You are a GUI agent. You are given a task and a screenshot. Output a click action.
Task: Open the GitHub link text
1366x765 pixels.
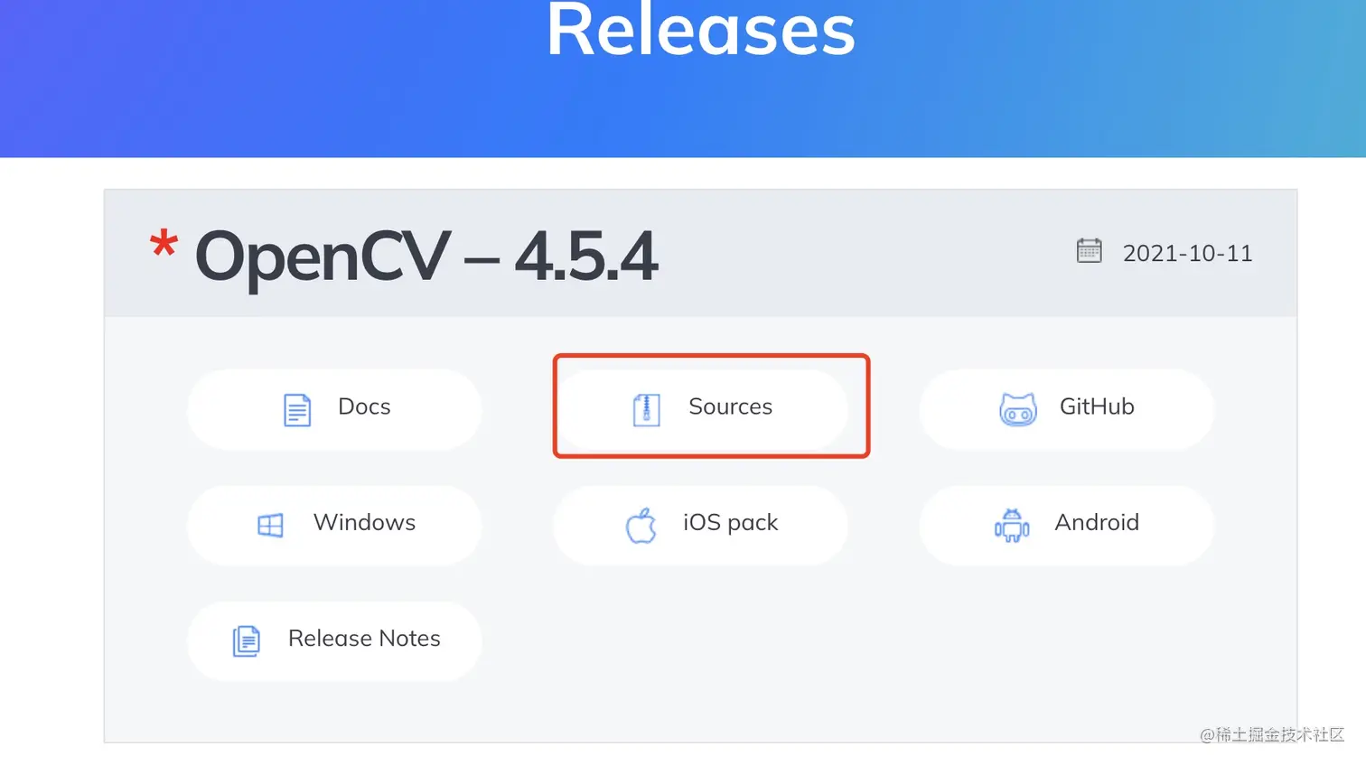click(x=1097, y=406)
